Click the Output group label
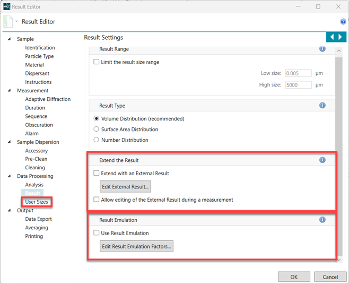 (x=25, y=211)
